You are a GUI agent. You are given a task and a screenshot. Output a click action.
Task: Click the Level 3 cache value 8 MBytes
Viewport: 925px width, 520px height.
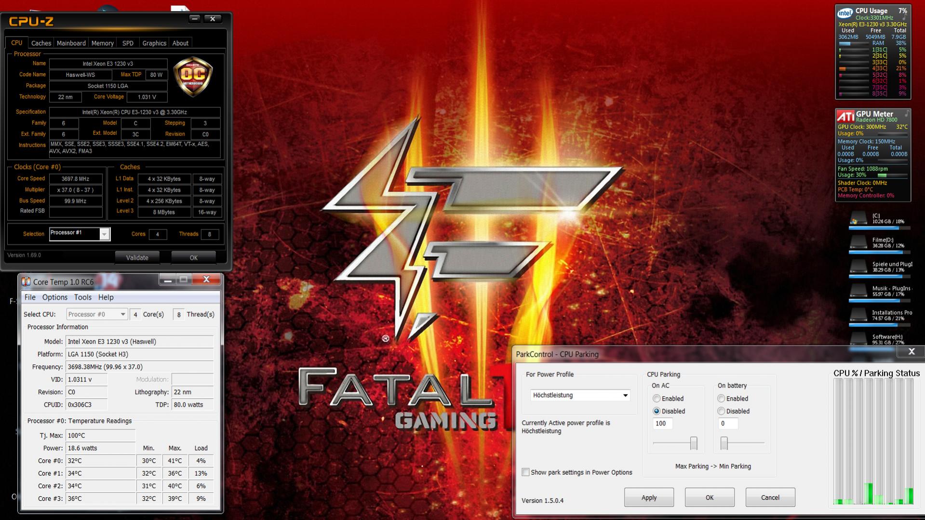point(164,212)
